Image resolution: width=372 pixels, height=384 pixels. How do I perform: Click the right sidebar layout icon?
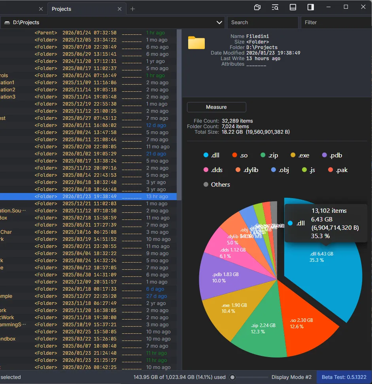(310, 7)
